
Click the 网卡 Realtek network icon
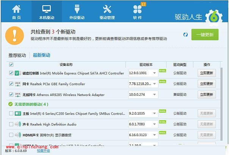(18, 84)
